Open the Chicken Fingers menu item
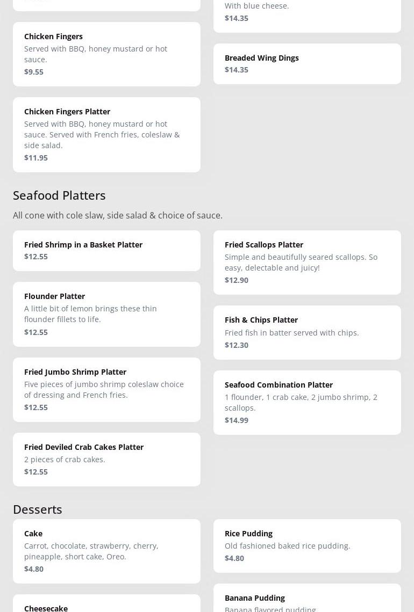Viewport: 414px width, 612px height. (106, 54)
